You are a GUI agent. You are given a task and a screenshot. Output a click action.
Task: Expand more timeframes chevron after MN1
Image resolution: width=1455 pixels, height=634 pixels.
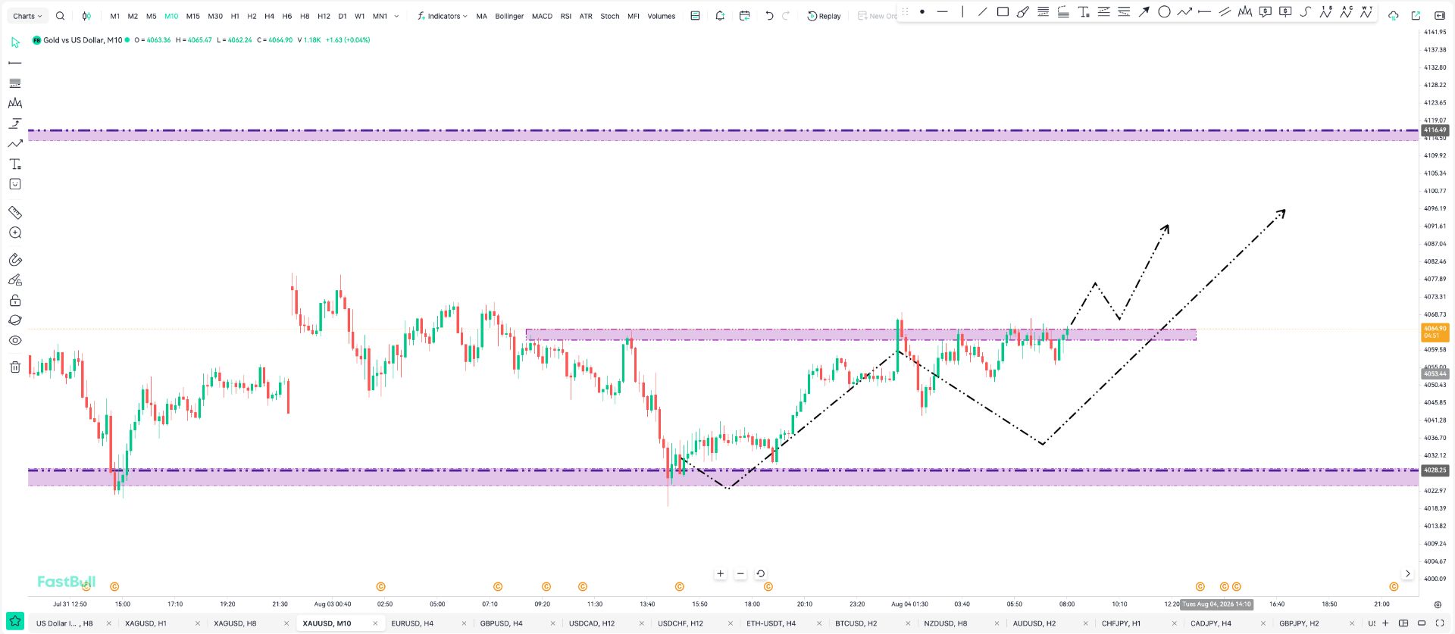point(396,16)
